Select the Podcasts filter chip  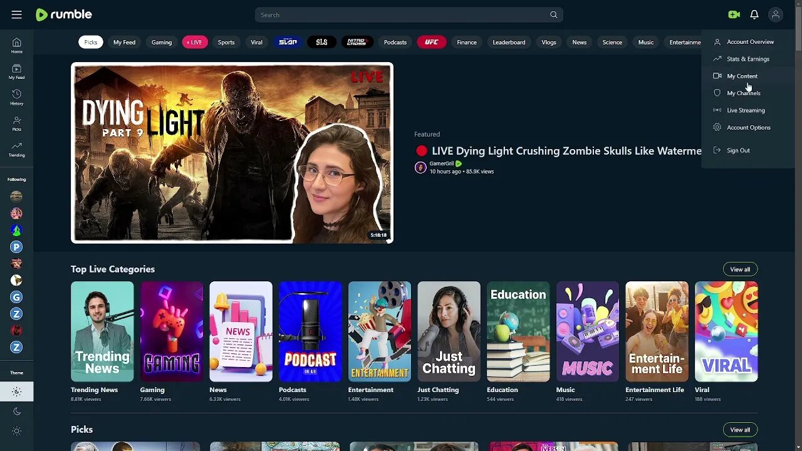click(x=395, y=42)
